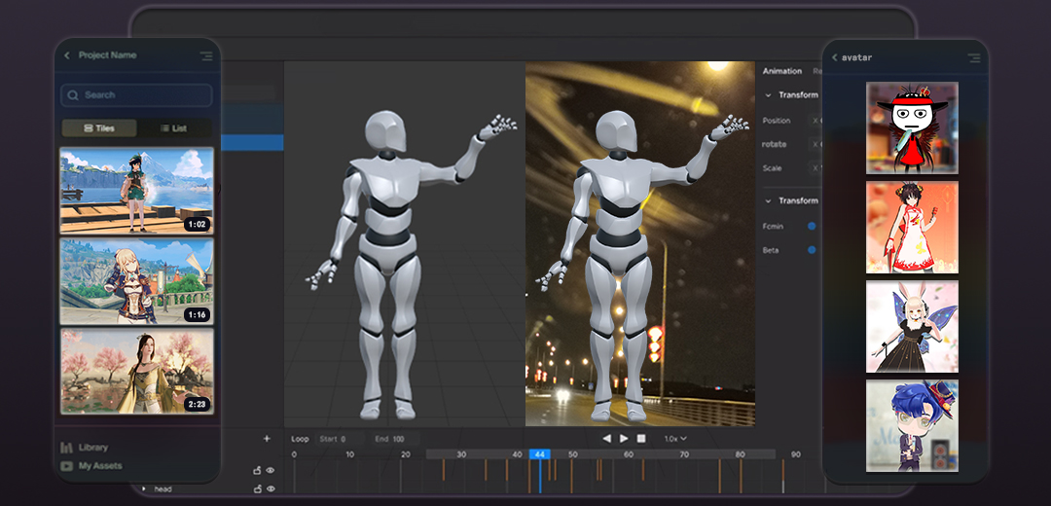This screenshot has width=1051, height=506.
Task: Click the plus icon to add track
Action: pos(267,439)
